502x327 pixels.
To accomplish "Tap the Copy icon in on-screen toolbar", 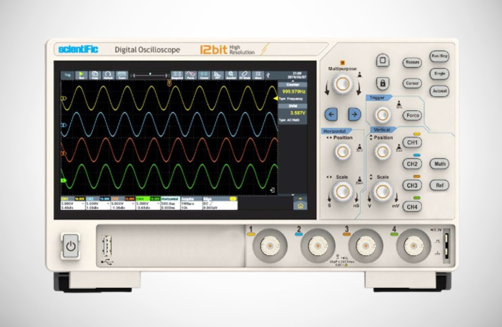I will (x=95, y=75).
